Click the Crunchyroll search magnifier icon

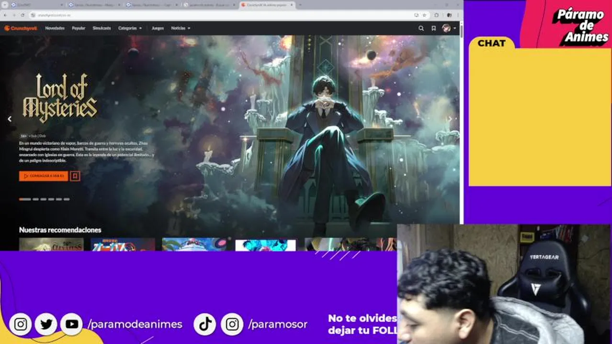421,28
